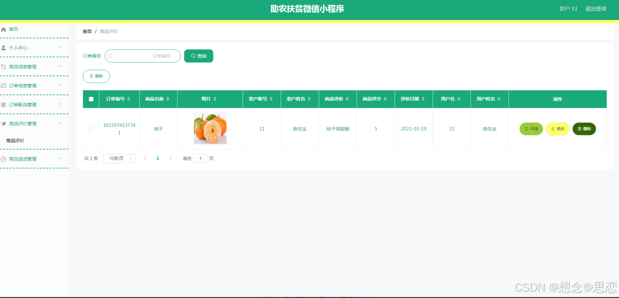
Task: Click the chat icon beside 订单信息管理
Action: [3, 86]
